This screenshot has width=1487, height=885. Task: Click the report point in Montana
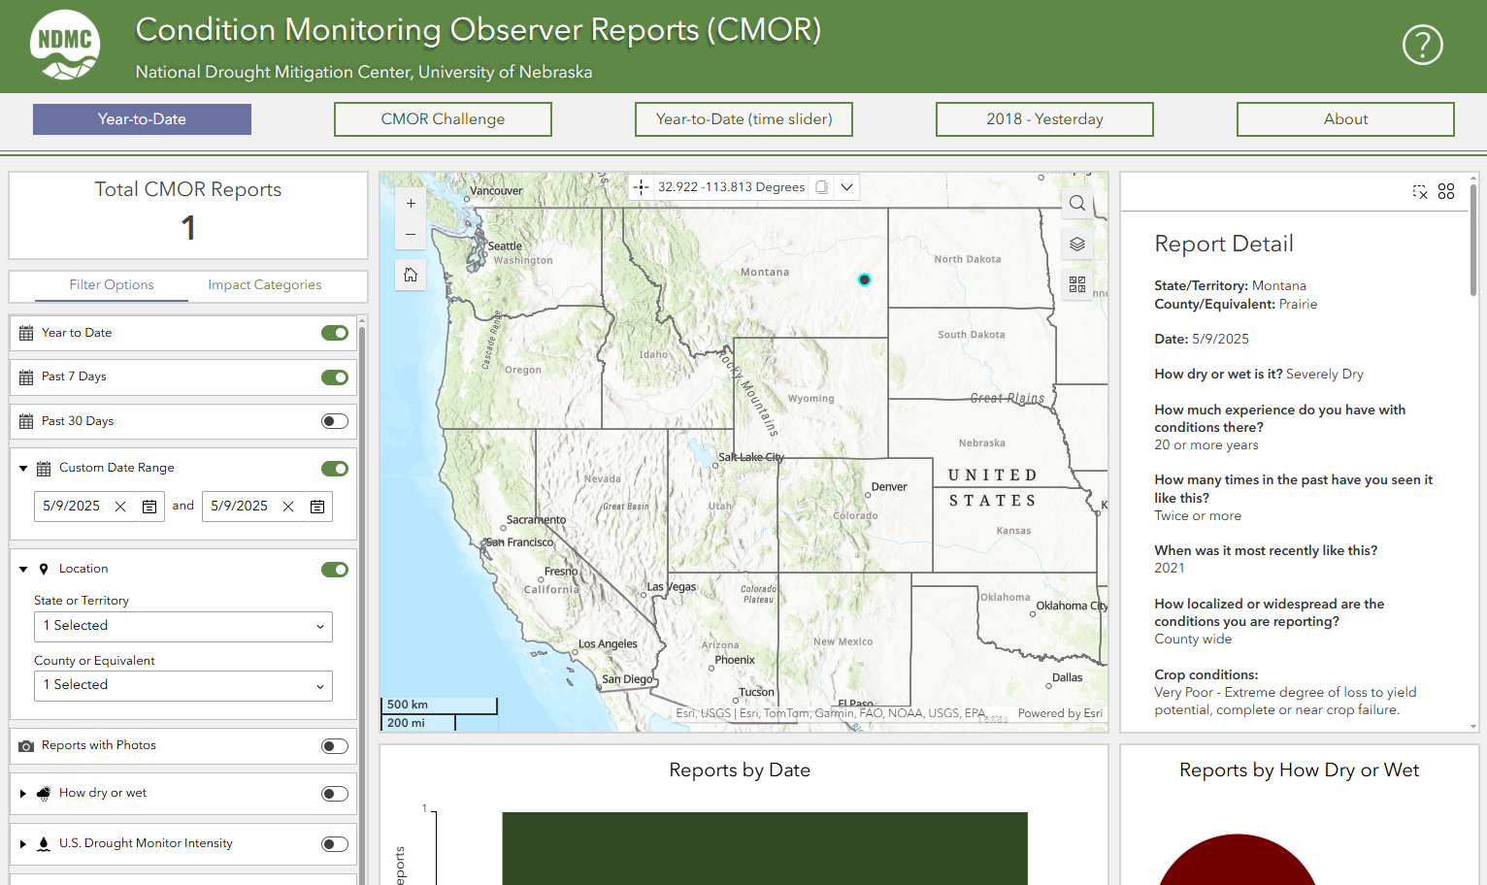point(864,279)
